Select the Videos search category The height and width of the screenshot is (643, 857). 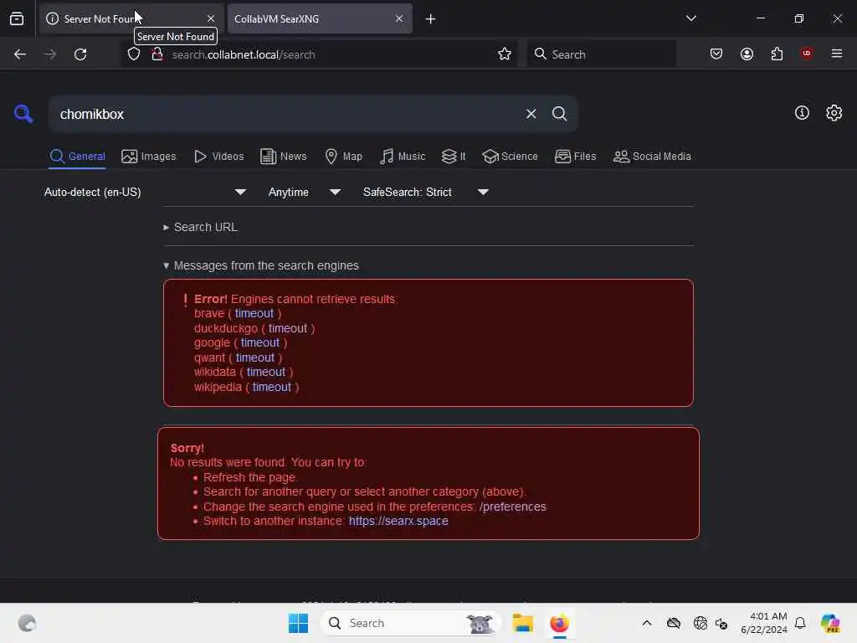click(x=218, y=157)
